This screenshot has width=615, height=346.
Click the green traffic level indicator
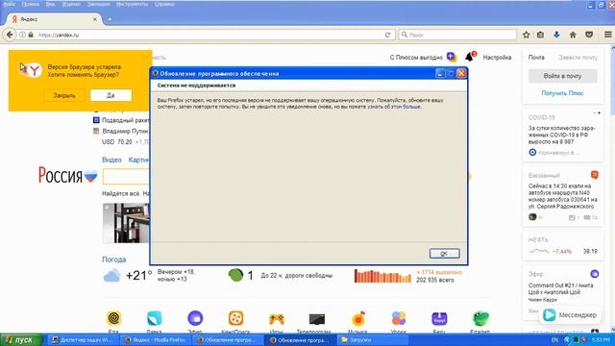tap(235, 275)
